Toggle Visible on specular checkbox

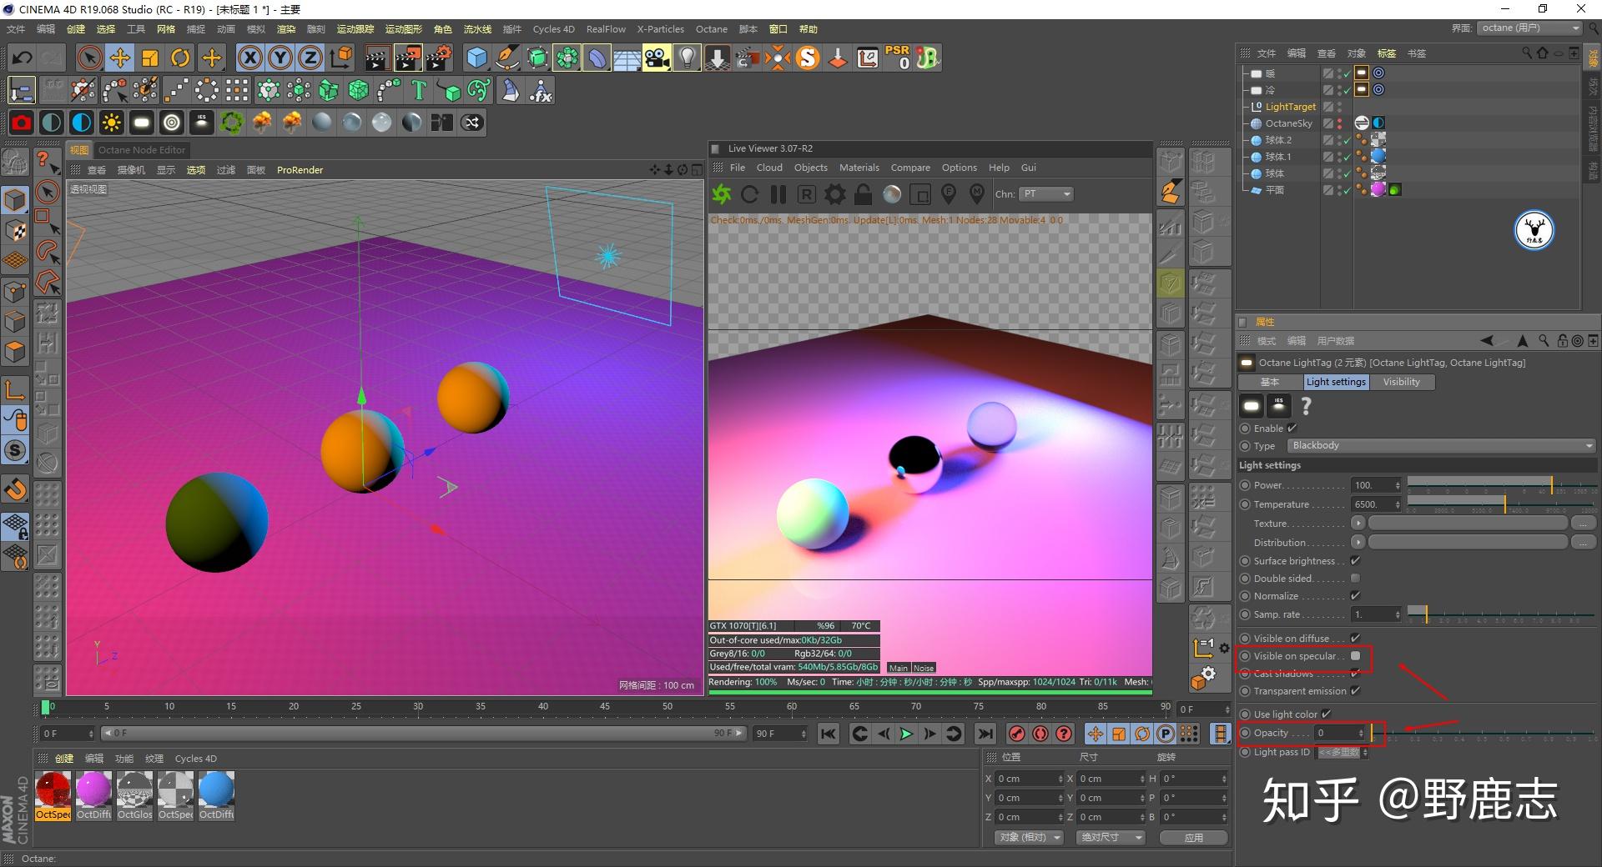tap(1355, 656)
